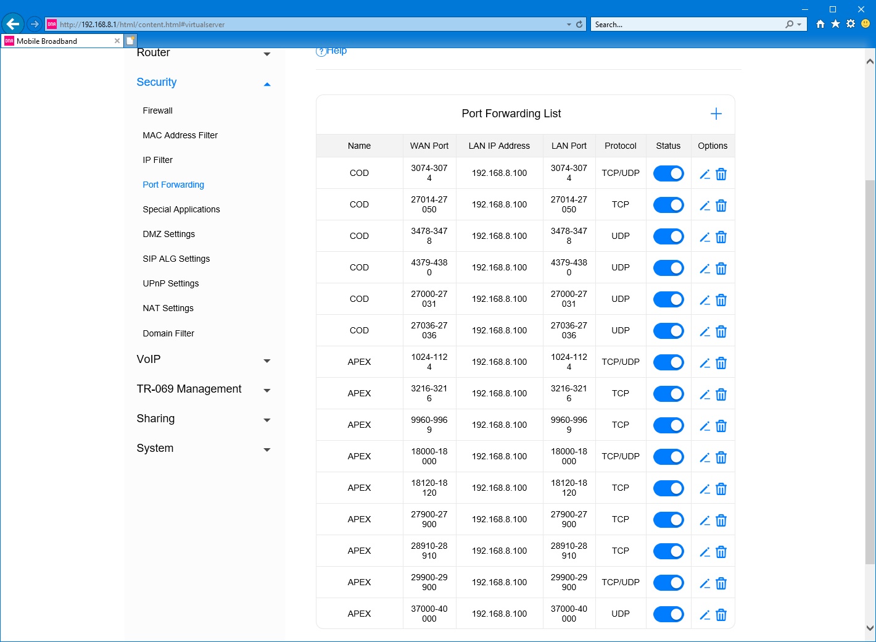Image resolution: width=876 pixels, height=642 pixels.
Task: Click the browser Back arrow button
Action: (x=13, y=24)
